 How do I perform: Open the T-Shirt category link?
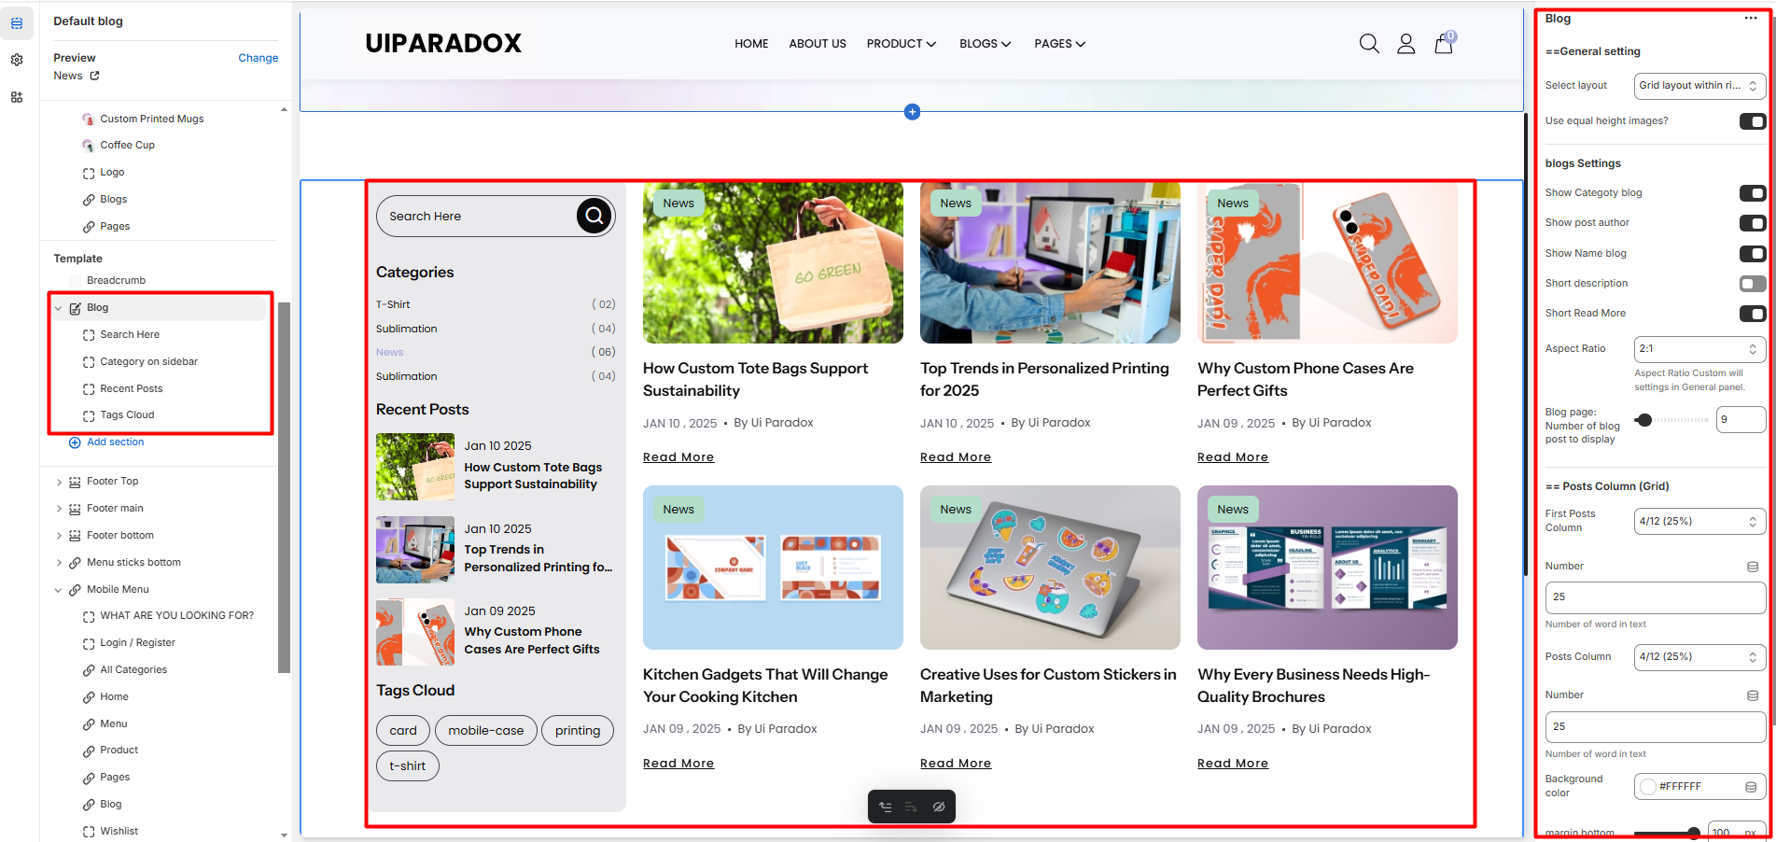pyautogui.click(x=393, y=305)
